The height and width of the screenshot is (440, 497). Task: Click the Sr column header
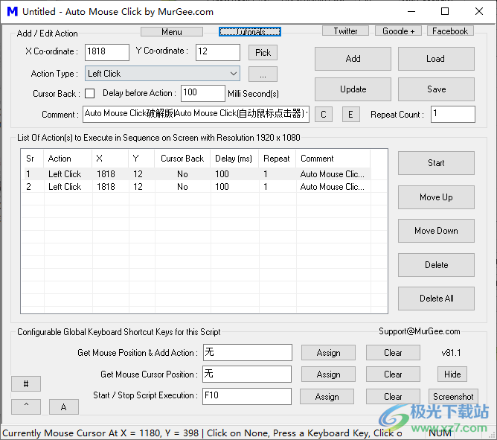[x=32, y=159]
